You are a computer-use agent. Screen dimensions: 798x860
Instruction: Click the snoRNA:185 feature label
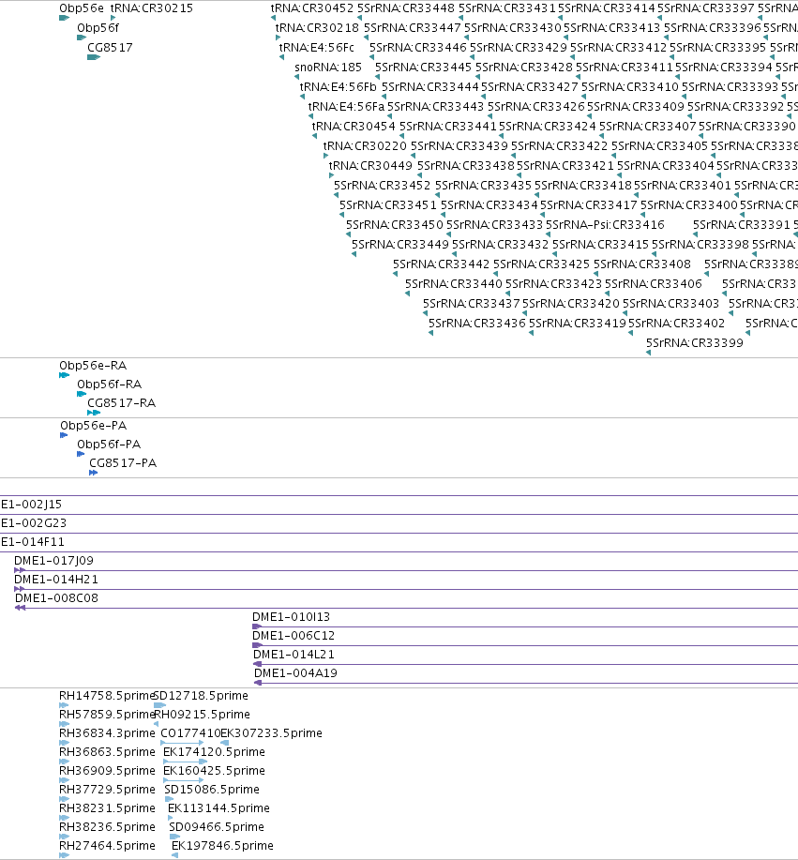328,68
